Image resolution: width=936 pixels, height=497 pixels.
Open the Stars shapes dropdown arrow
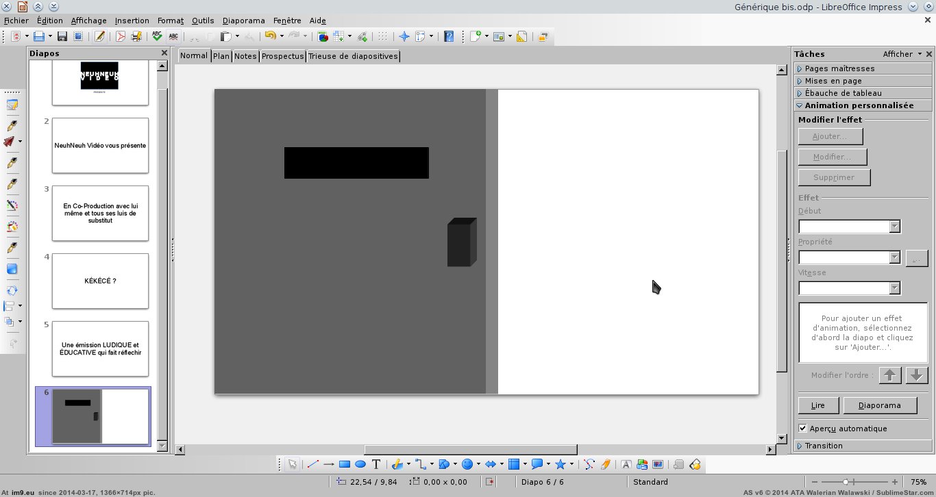(x=571, y=464)
